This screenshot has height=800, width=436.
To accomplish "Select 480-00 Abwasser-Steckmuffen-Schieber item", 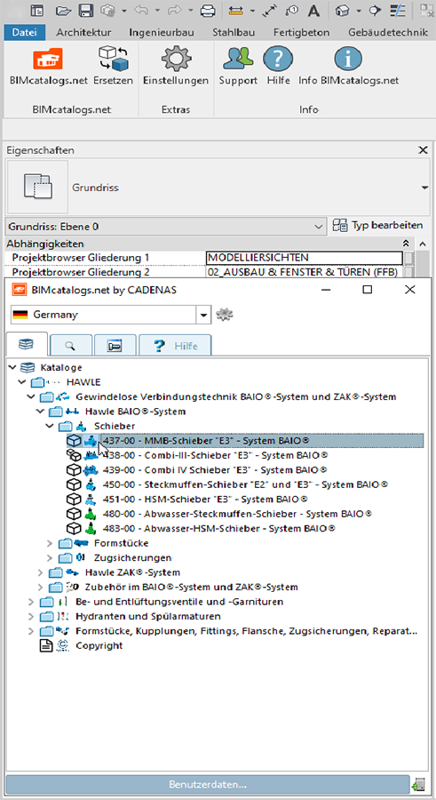I will pos(236,514).
